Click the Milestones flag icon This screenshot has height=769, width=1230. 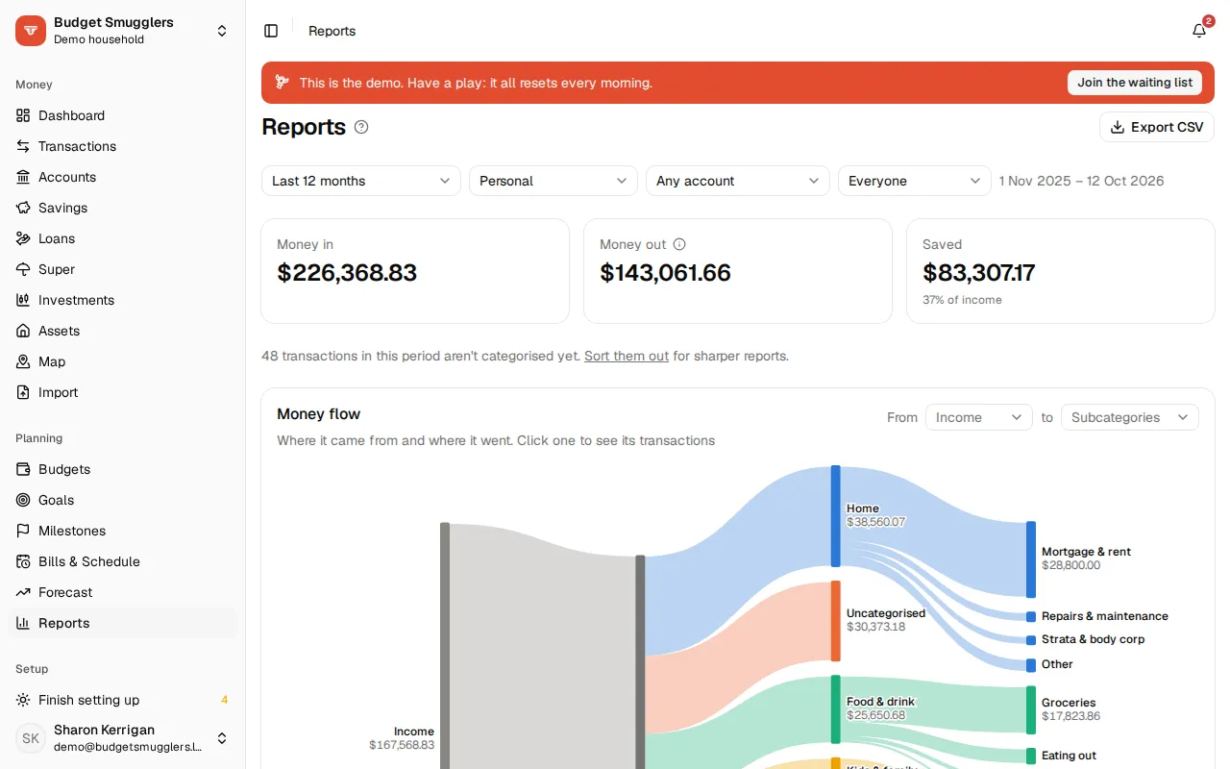[23, 531]
